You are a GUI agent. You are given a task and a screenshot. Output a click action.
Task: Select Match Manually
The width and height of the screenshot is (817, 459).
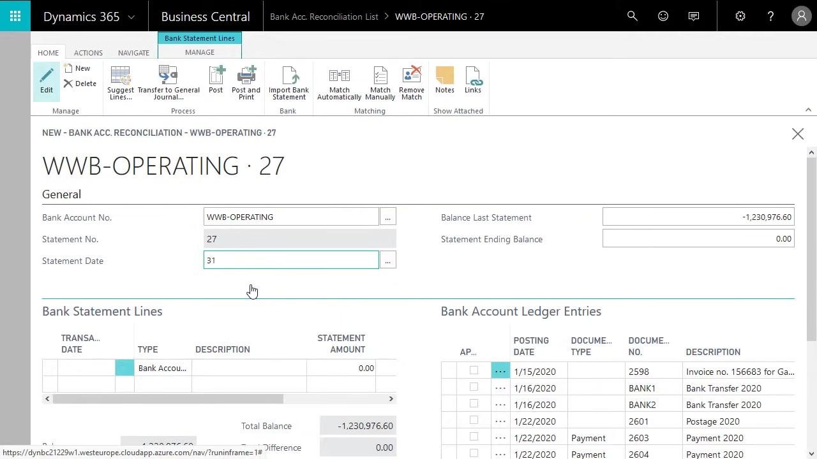pyautogui.click(x=380, y=83)
